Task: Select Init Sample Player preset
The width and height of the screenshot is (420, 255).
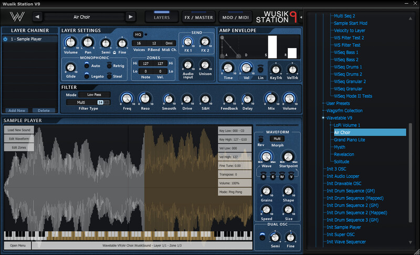Action: tap(344, 227)
